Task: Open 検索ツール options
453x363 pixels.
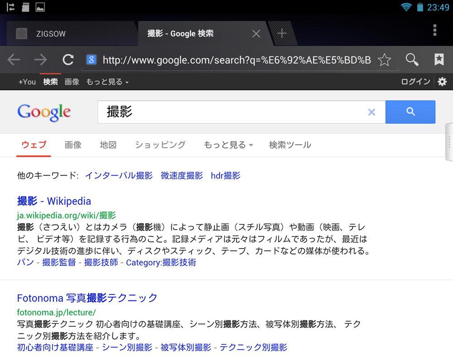Action: [290, 145]
